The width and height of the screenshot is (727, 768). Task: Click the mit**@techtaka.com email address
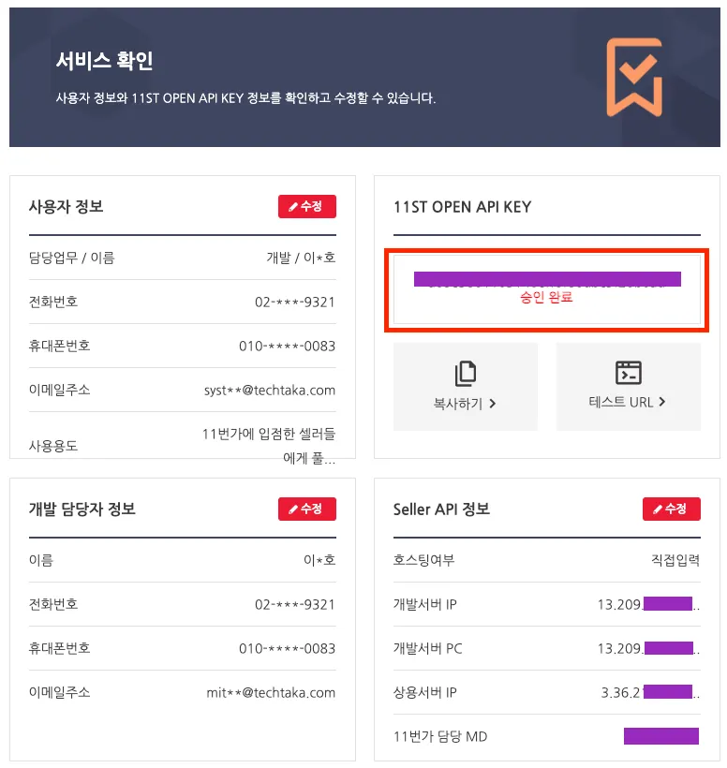pos(271,692)
